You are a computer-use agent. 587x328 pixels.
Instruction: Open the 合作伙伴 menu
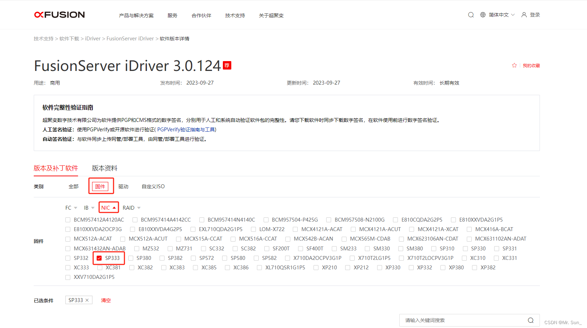pos(201,15)
